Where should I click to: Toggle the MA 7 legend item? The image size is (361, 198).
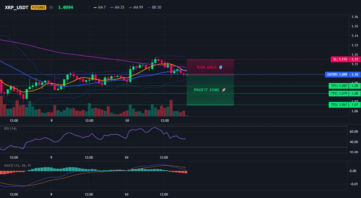pyautogui.click(x=99, y=7)
